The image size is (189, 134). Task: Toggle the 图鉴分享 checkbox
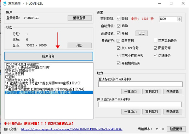click(155, 48)
